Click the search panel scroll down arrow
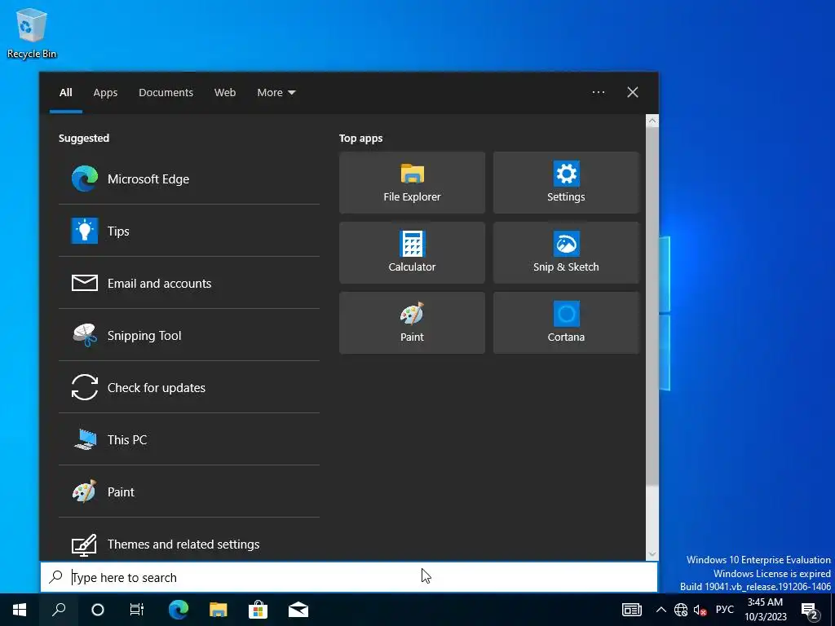This screenshot has width=835, height=626. pos(652,554)
